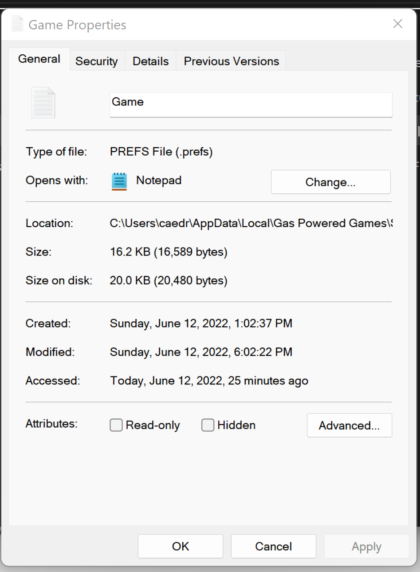
Task: Click the file name field containing Game
Action: tap(251, 105)
